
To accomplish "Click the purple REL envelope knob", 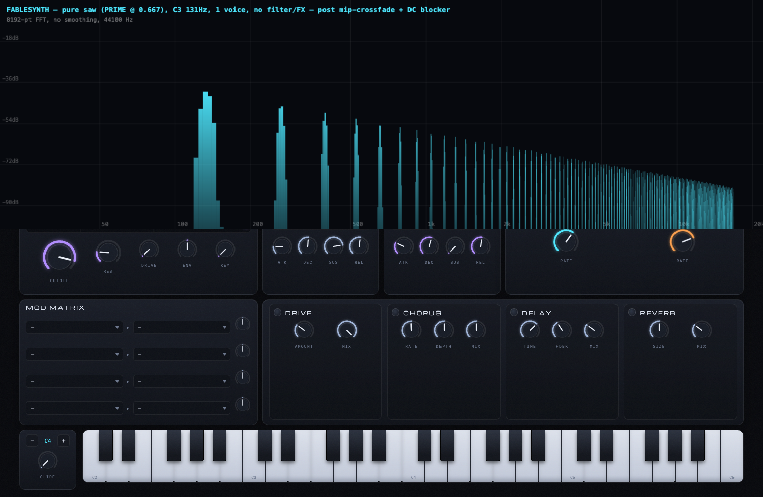I will (x=480, y=246).
